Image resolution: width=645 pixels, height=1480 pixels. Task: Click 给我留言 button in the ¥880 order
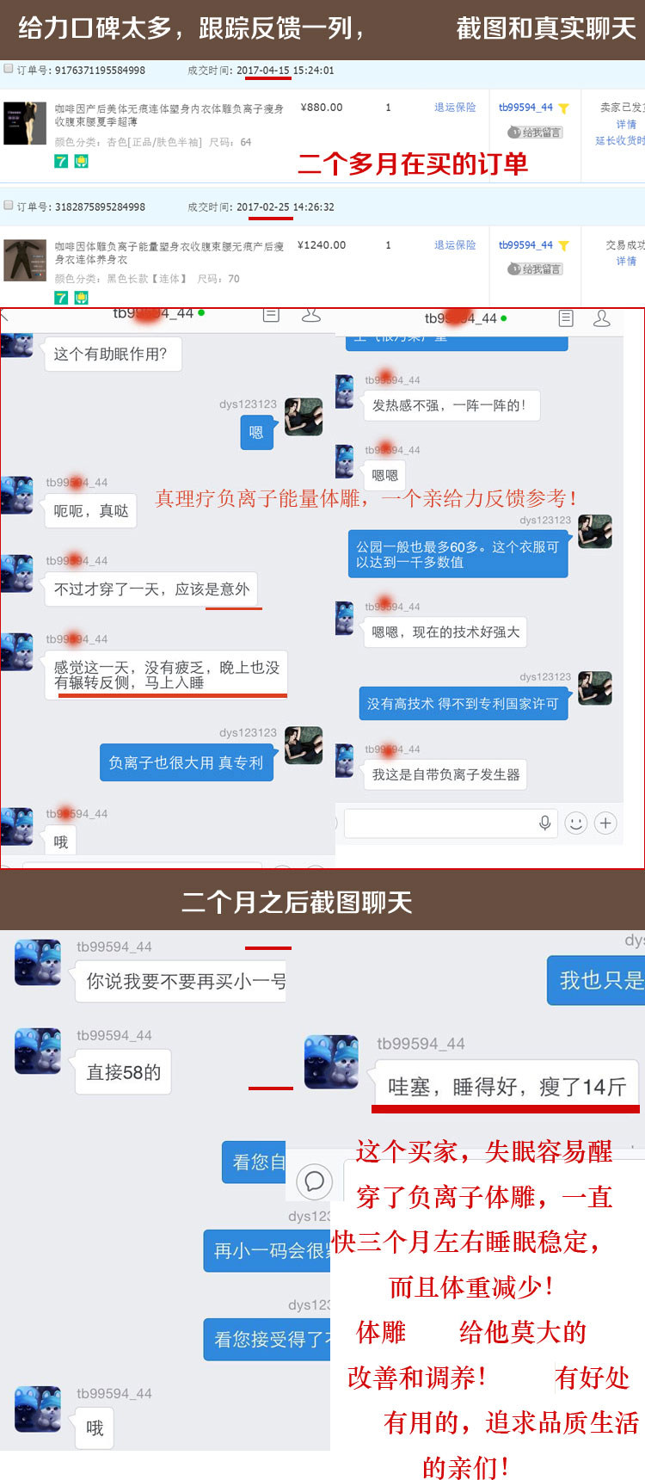[x=535, y=132]
